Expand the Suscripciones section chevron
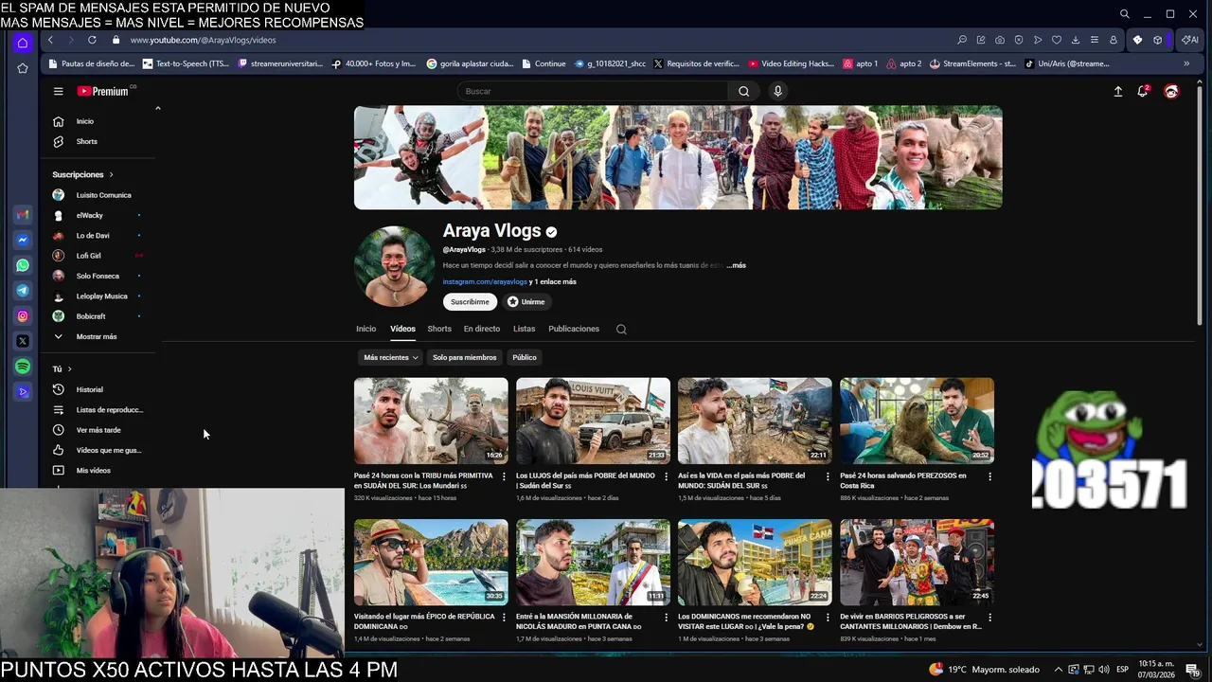The width and height of the screenshot is (1212, 682). (111, 174)
